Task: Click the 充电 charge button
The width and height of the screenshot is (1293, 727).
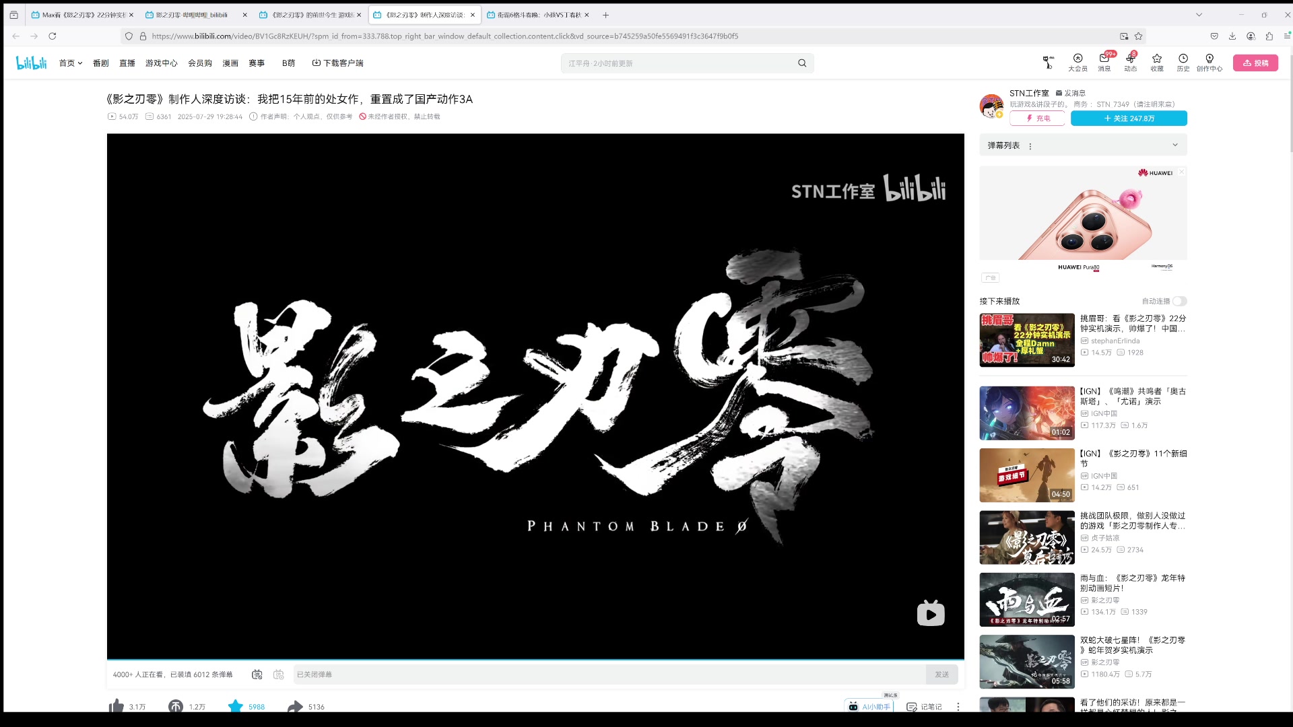Action: [1037, 118]
